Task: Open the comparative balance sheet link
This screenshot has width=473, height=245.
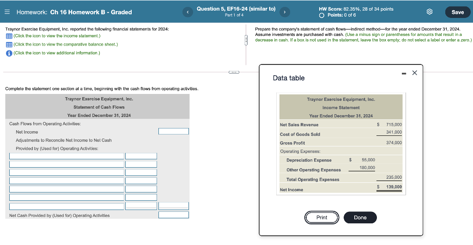Action: 66,44
